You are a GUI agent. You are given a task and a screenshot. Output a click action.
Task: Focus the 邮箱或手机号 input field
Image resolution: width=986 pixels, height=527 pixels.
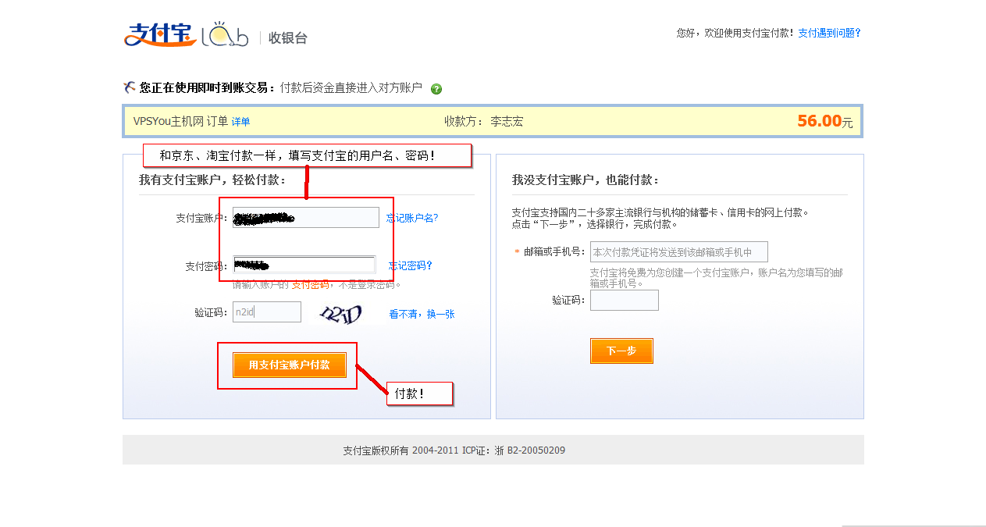coord(678,252)
